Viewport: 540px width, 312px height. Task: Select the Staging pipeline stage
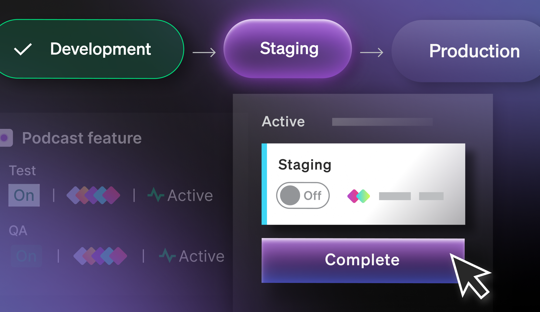(x=288, y=49)
